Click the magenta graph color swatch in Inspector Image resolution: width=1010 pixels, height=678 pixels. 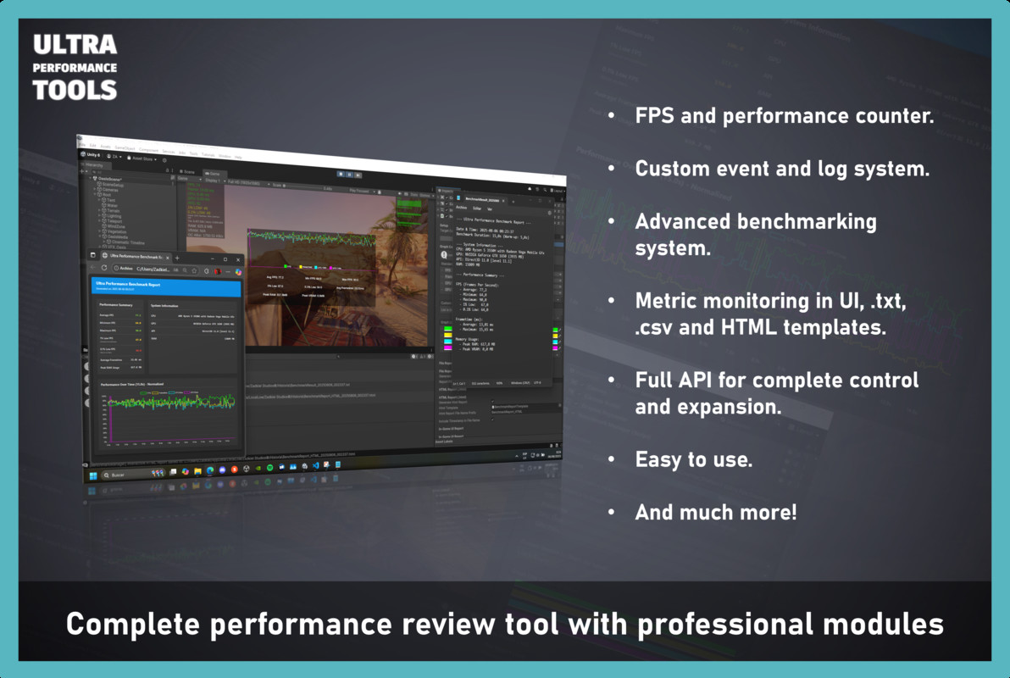(447, 348)
